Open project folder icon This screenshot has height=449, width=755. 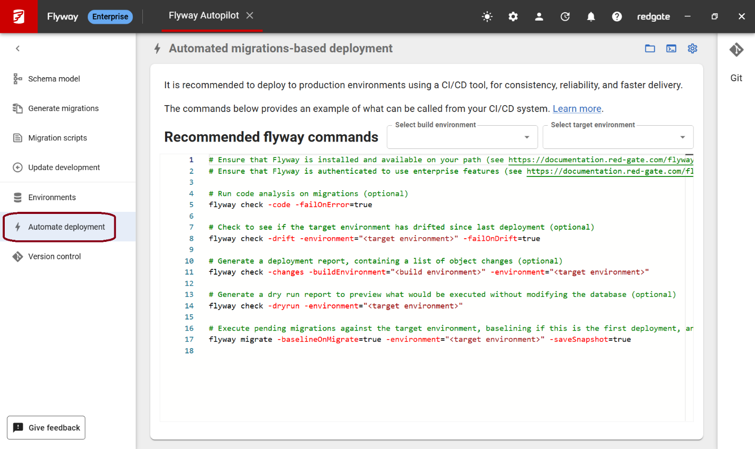tap(650, 49)
